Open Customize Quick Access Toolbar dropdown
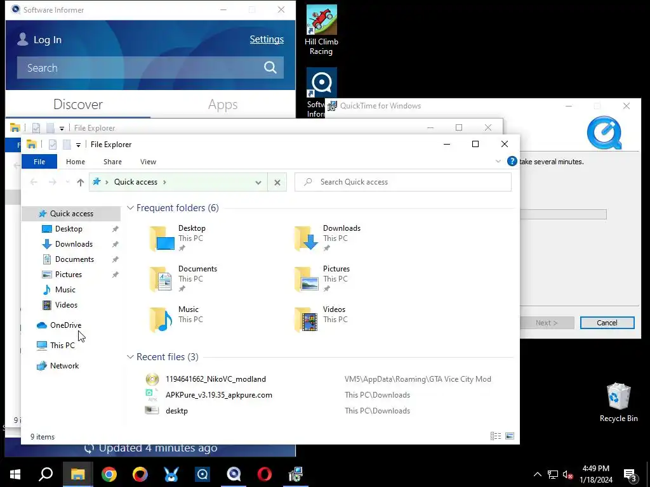This screenshot has width=650, height=487. point(78,145)
